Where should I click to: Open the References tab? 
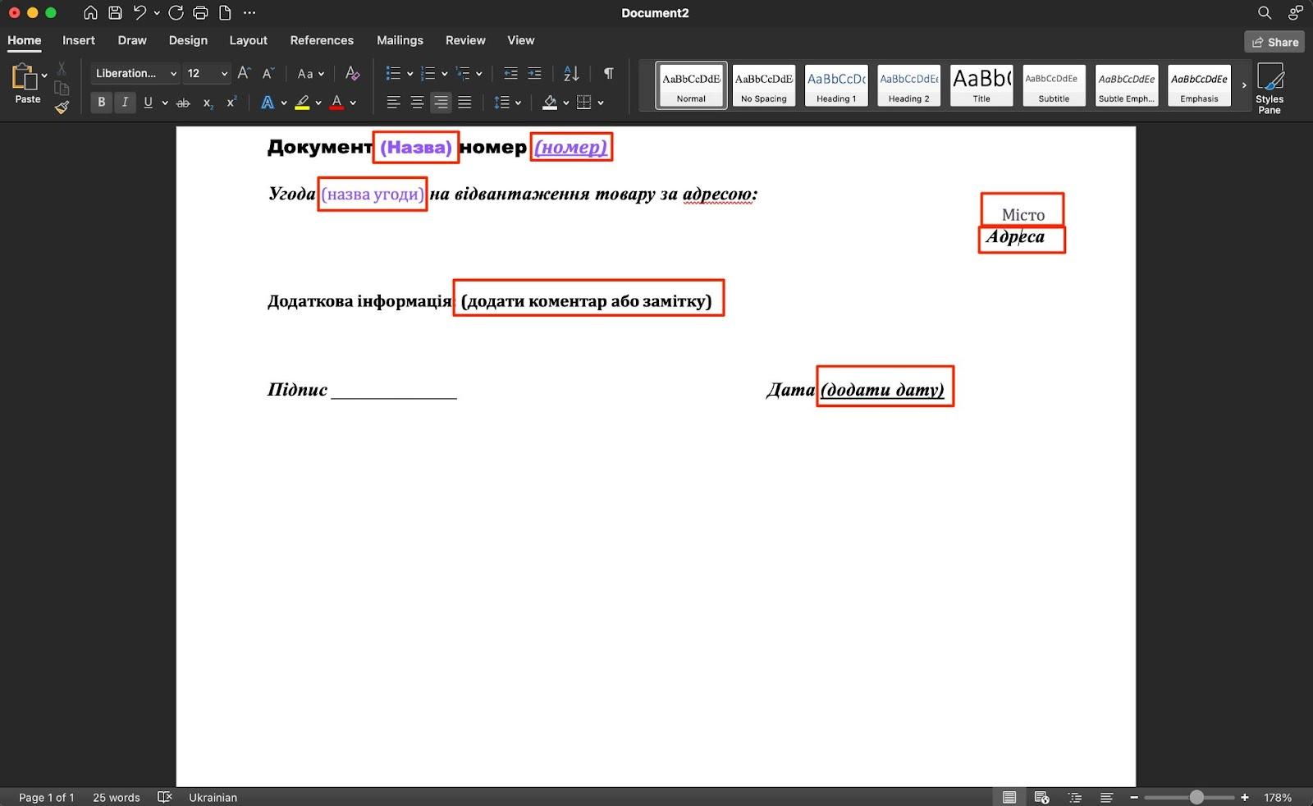(x=322, y=40)
